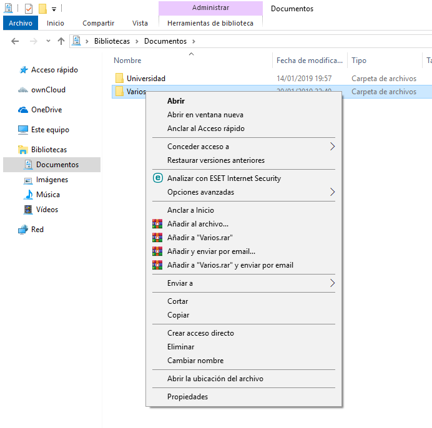This screenshot has height=428, width=432.
Task: Select "Cambiar nombre" in context menu
Action: tap(195, 361)
